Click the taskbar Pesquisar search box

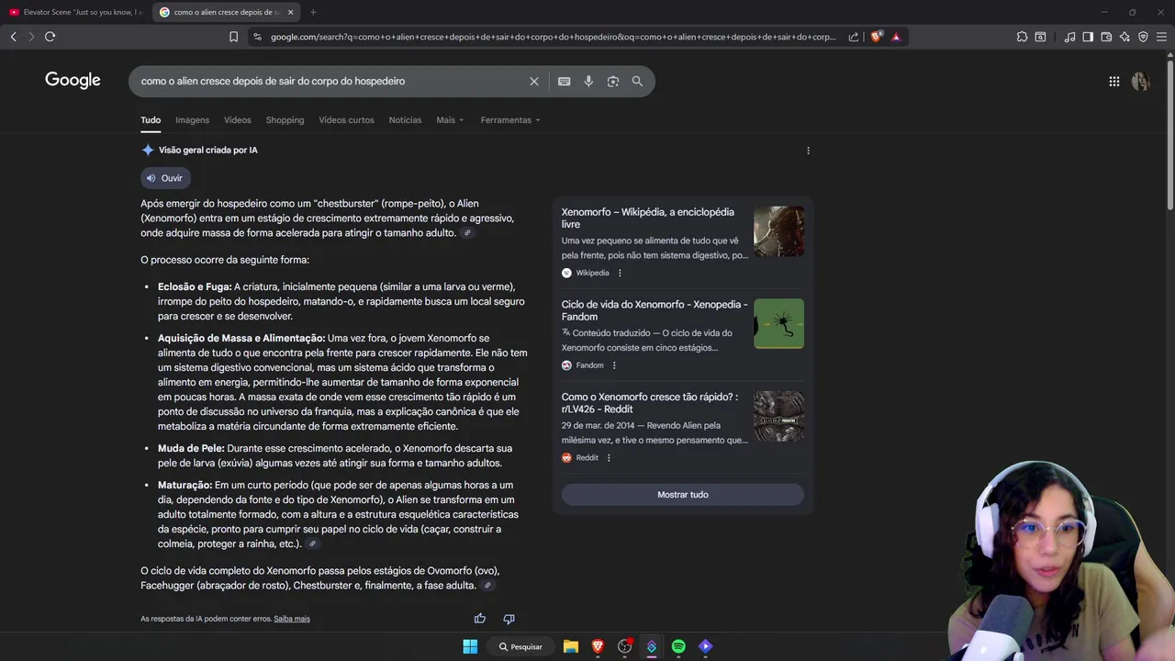(520, 646)
